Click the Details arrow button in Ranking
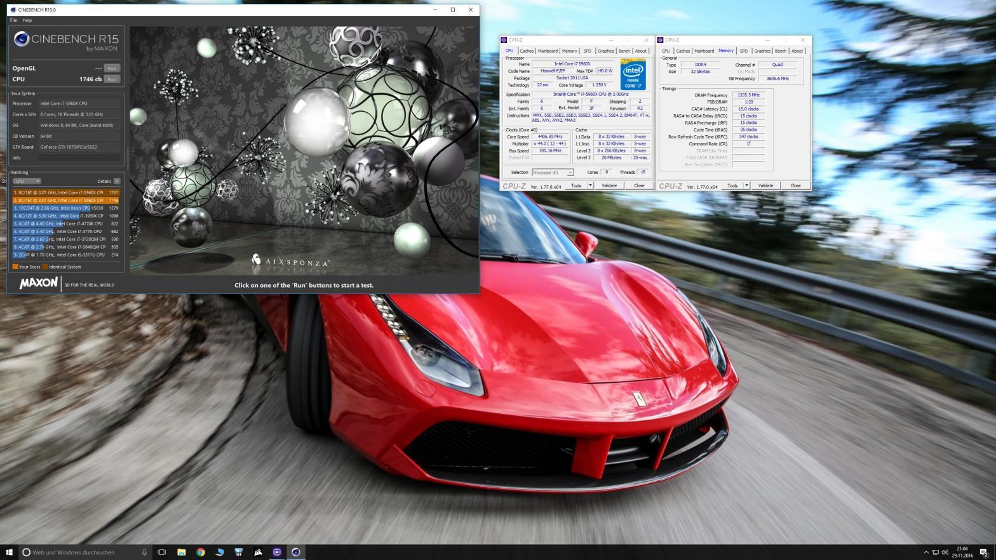The height and width of the screenshot is (560, 996). pyautogui.click(x=117, y=181)
